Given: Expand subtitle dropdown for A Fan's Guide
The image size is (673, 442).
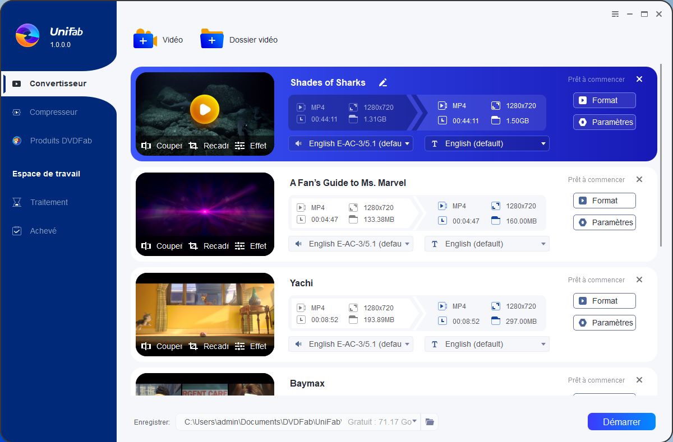Looking at the screenshot, I should coord(543,244).
